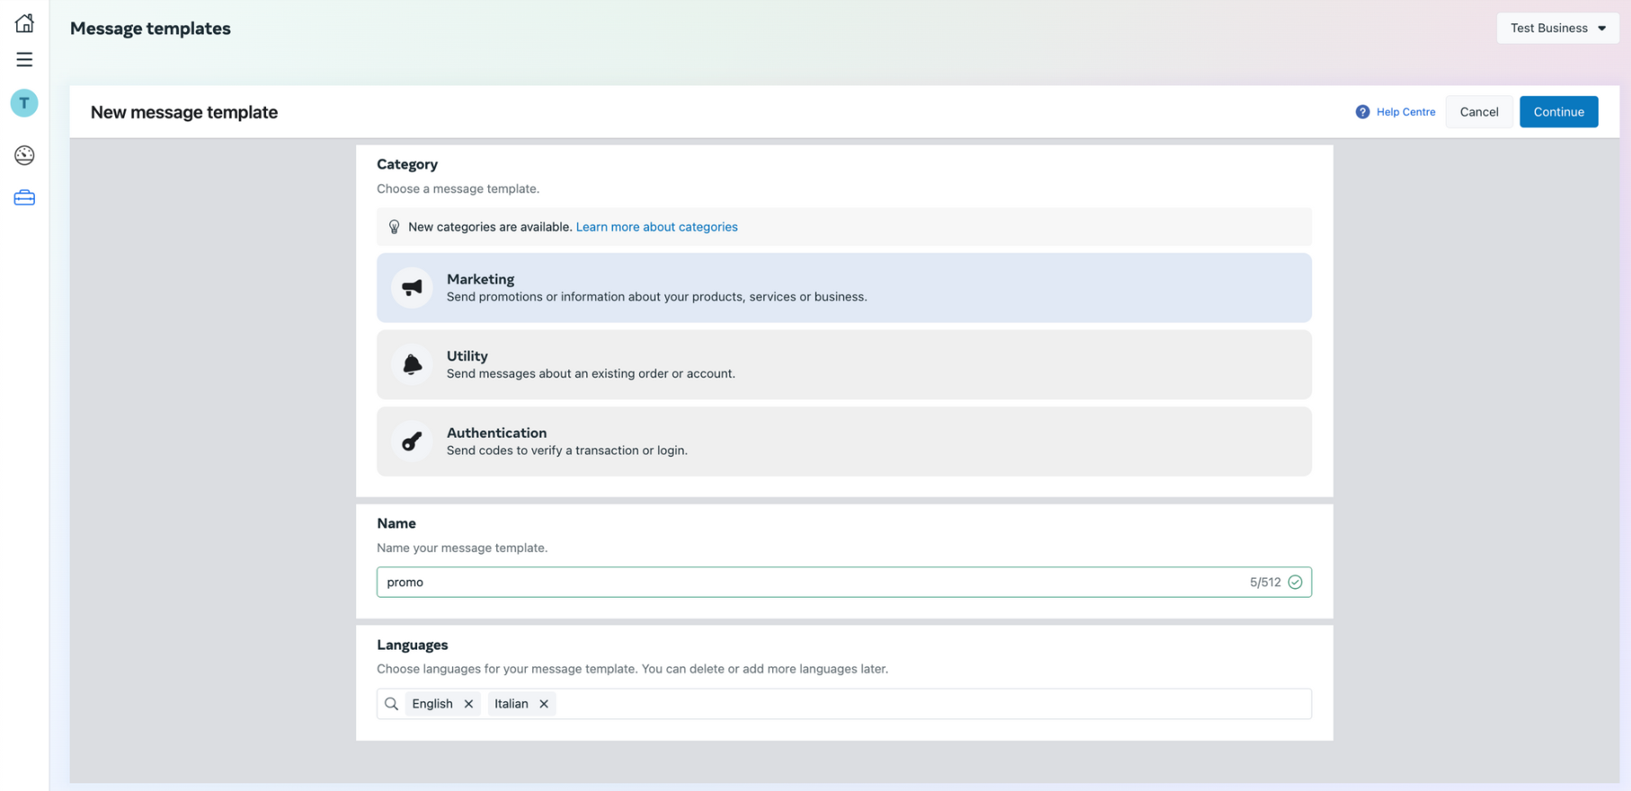Open the hamburger menu icon
The width and height of the screenshot is (1631, 791).
coord(24,60)
